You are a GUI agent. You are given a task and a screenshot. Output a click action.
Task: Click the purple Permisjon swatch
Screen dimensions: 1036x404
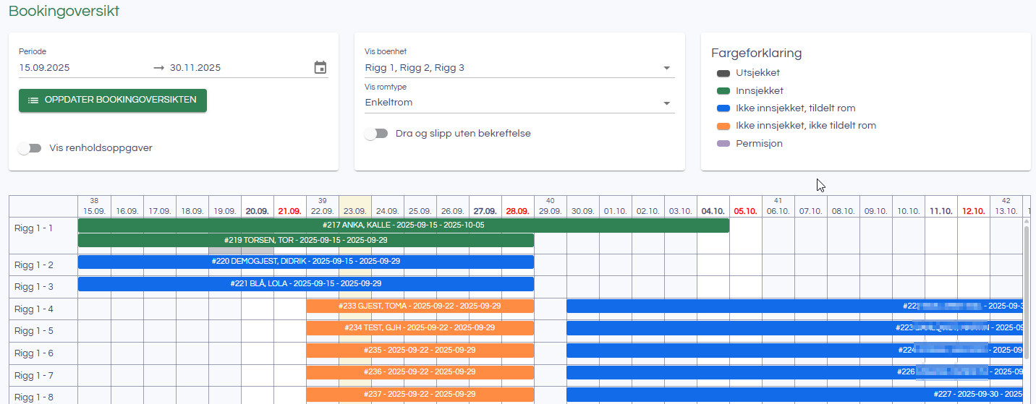point(723,144)
